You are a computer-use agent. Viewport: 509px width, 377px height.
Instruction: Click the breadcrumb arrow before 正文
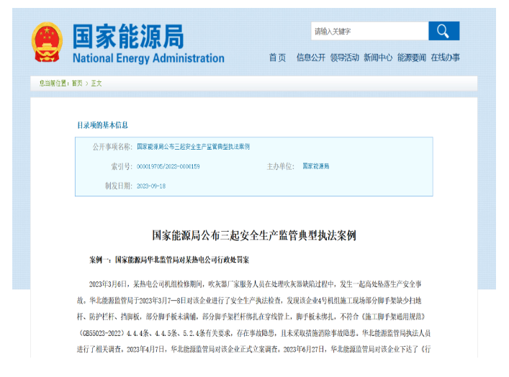86,83
